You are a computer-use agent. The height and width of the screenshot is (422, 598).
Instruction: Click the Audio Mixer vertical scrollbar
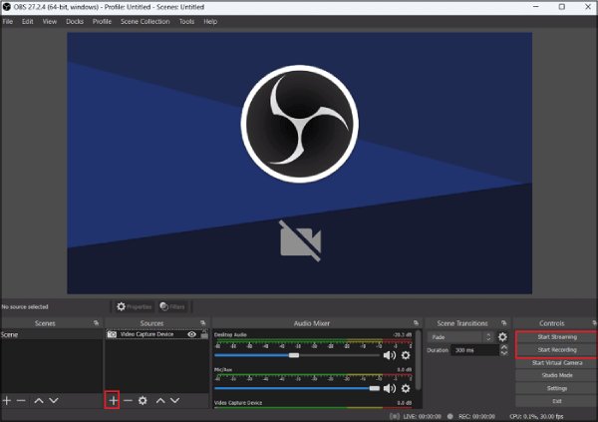point(419,360)
